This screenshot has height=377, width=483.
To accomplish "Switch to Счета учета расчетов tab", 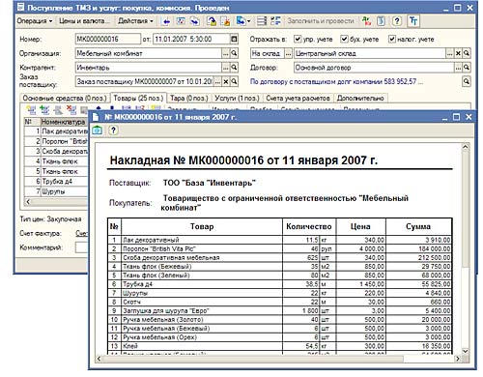I will pyautogui.click(x=298, y=99).
